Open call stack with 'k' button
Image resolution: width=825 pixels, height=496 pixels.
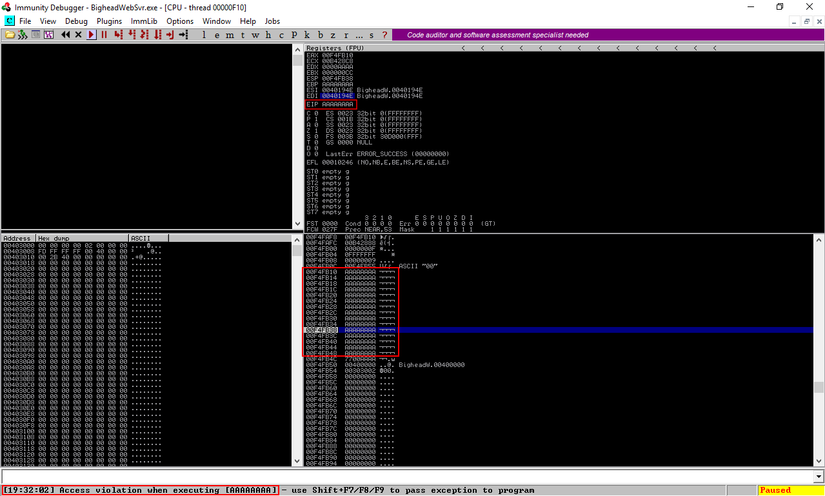[307, 35]
